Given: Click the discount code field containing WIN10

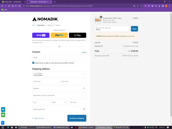Looking at the screenshot, I should pos(112,29).
